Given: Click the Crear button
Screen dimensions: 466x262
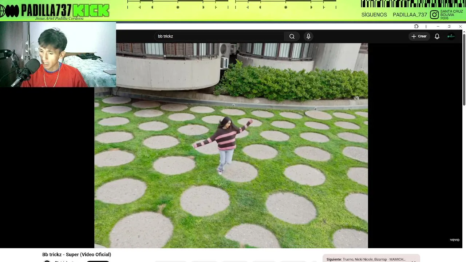Looking at the screenshot, I should (419, 36).
